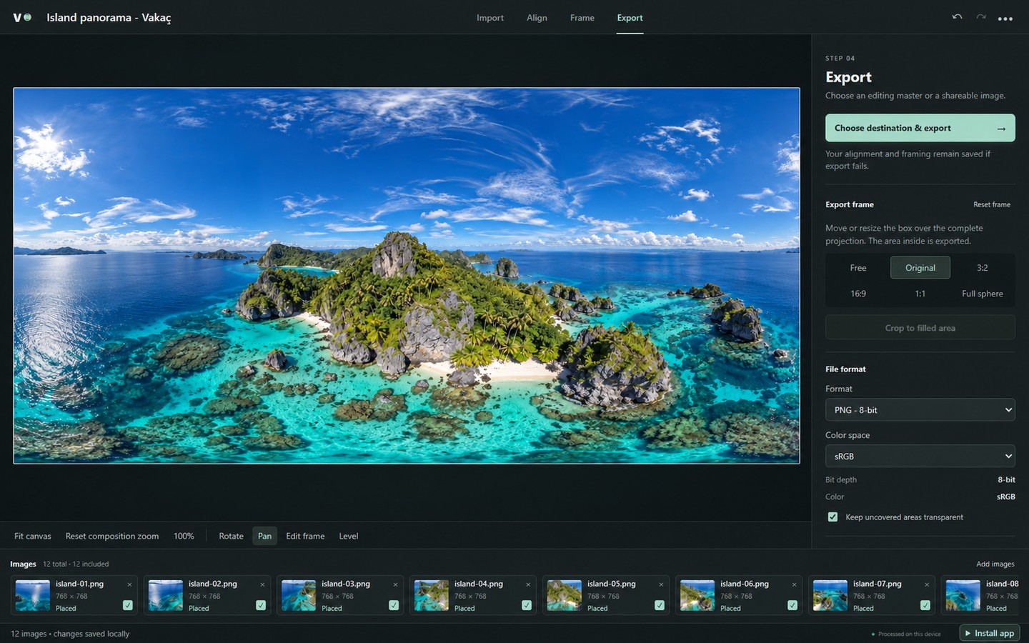The width and height of the screenshot is (1029, 643).
Task: Open the three-dots more menu
Action: (1005, 19)
